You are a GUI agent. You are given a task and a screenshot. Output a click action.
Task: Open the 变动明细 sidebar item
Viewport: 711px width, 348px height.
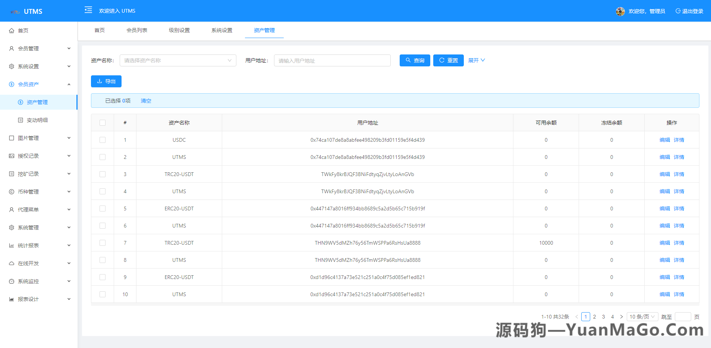37,120
